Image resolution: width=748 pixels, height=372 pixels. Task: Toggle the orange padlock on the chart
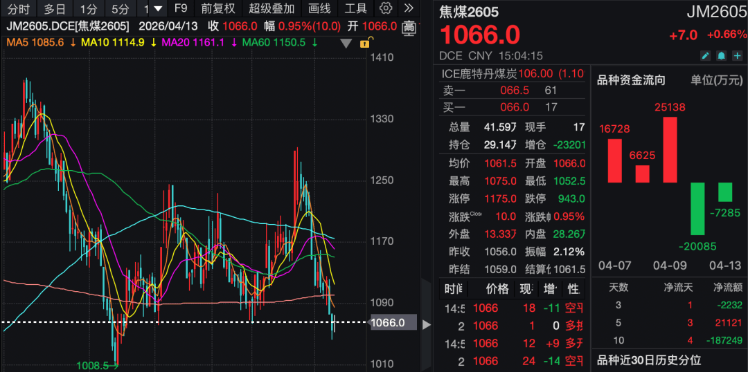coord(365,44)
